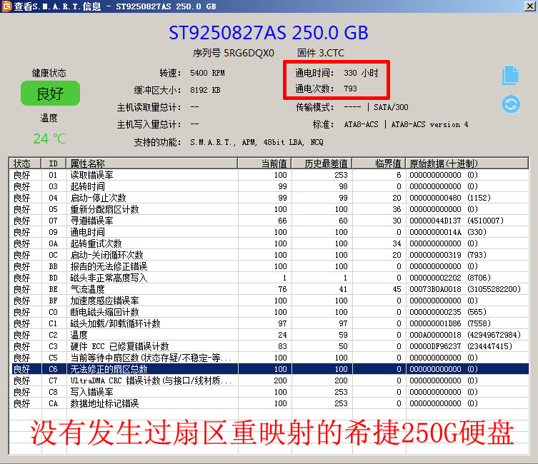538x464 pixels.
Task: Select the 断电磁头缩回计数 row
Action: pos(269,312)
